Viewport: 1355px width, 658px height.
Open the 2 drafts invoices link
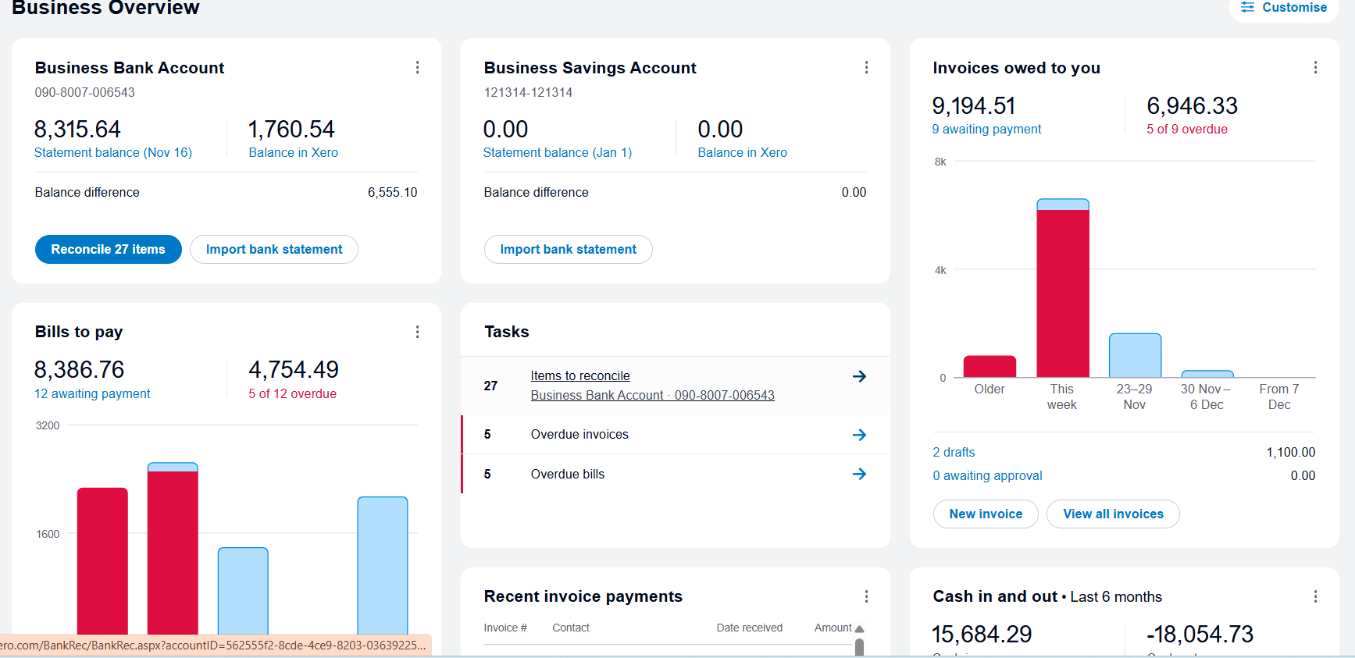(954, 453)
